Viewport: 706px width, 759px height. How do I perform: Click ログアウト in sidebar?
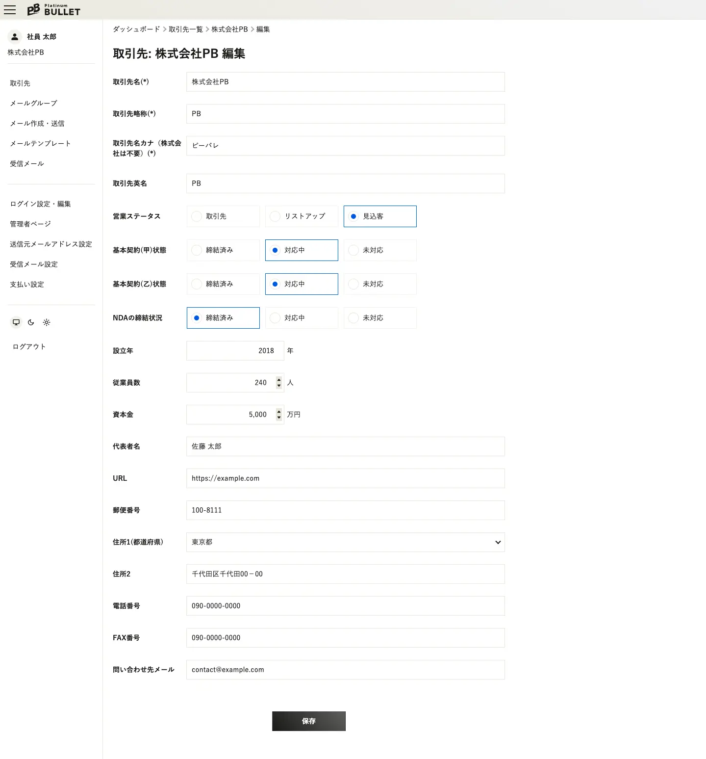pyautogui.click(x=29, y=346)
